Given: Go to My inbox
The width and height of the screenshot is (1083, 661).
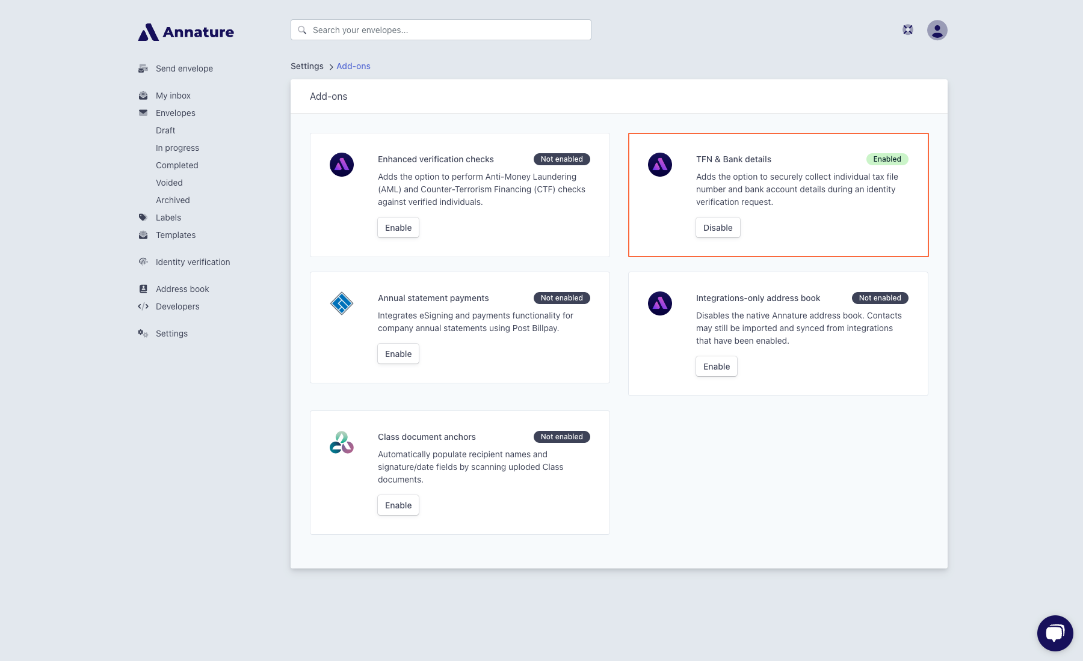Looking at the screenshot, I should 173,96.
